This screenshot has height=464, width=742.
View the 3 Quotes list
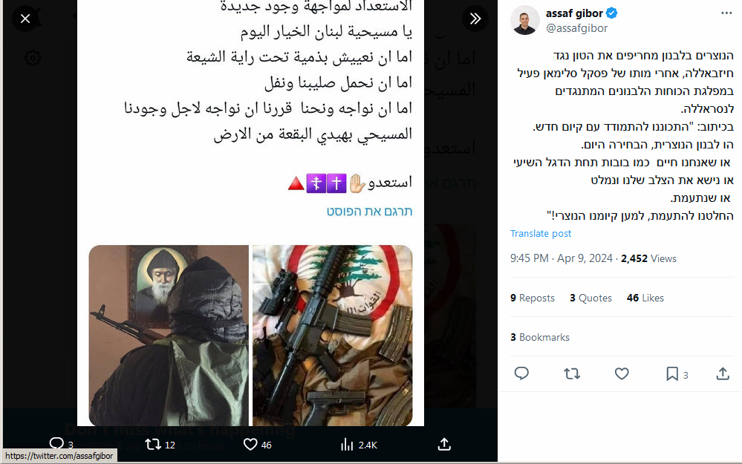pos(590,298)
